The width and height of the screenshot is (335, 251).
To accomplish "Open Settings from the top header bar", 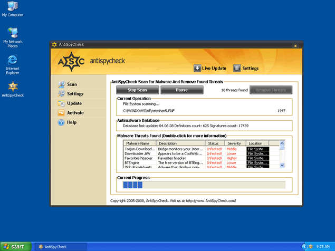I will tap(237, 68).
